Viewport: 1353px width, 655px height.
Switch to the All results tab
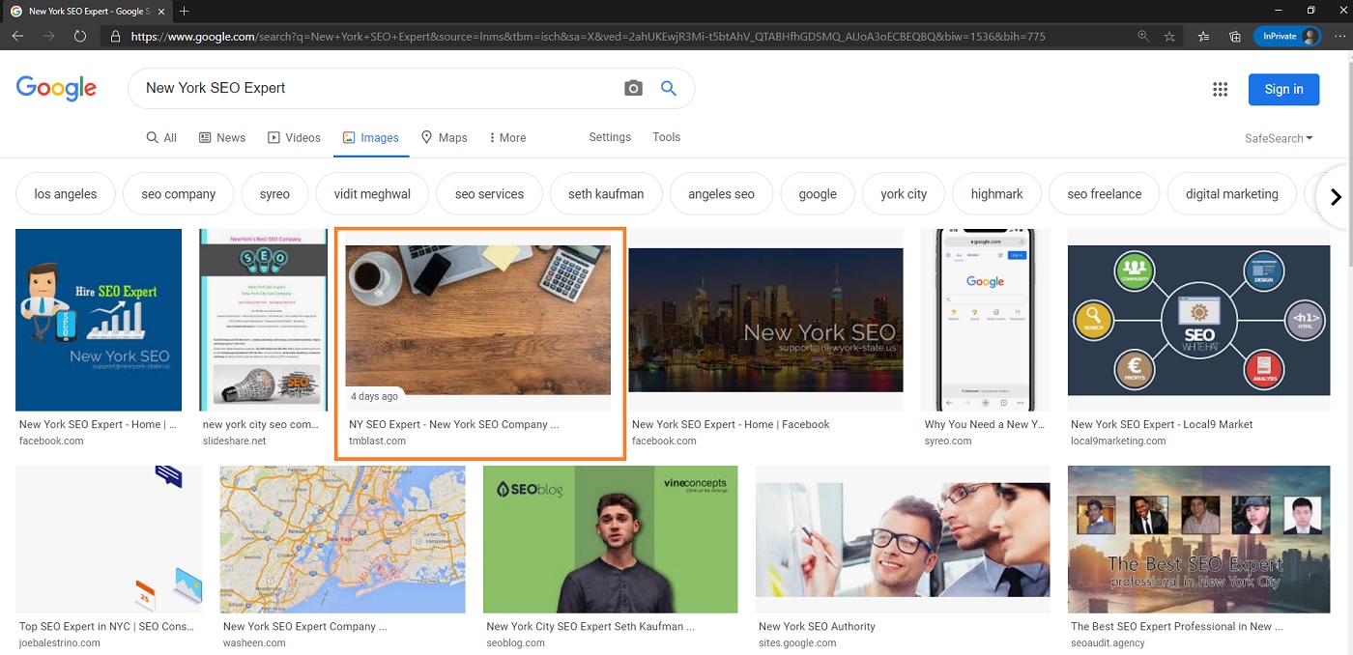coord(161,138)
